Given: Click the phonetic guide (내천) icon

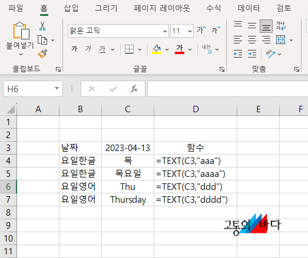Looking at the screenshot, I should (x=207, y=49).
